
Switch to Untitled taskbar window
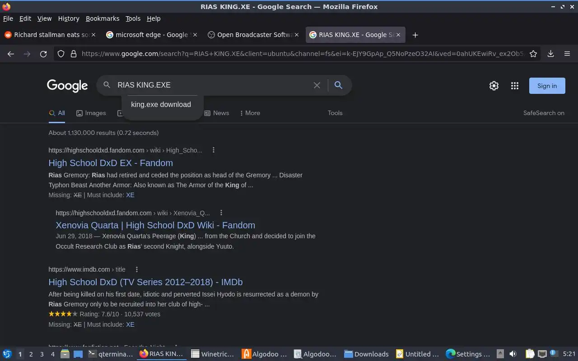click(x=418, y=354)
